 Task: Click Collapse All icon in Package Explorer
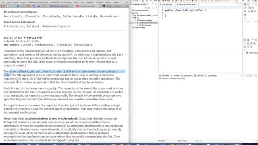point(146,8)
